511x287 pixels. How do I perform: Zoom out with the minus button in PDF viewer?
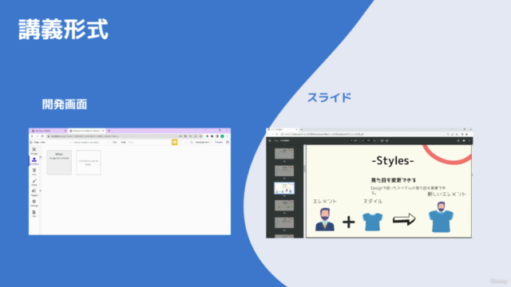tap(362, 140)
